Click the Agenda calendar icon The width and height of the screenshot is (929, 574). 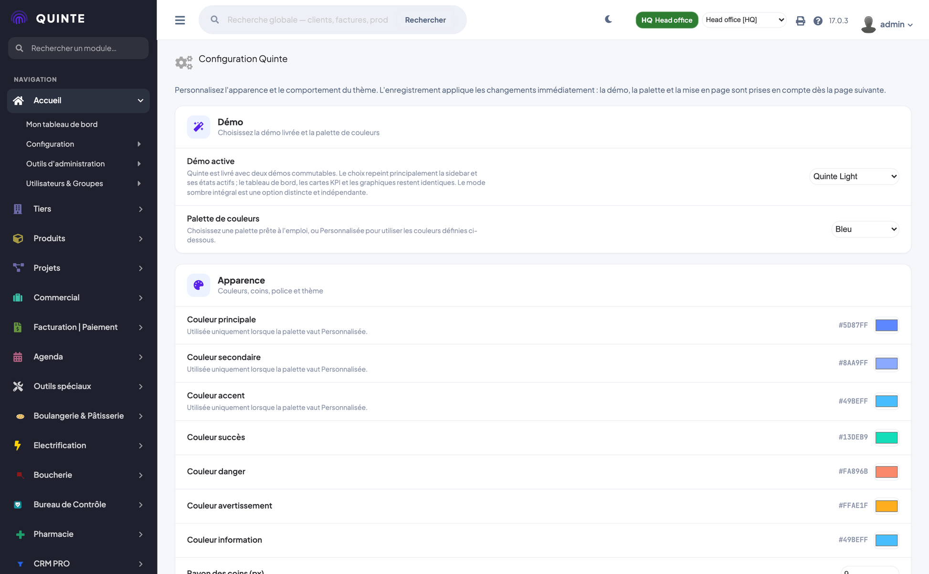18,357
